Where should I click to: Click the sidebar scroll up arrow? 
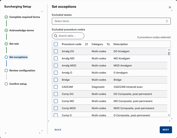point(42,11)
